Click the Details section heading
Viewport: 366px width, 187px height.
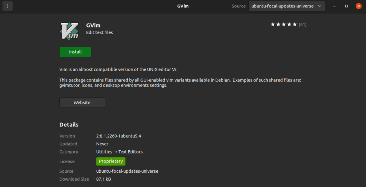tap(69, 125)
